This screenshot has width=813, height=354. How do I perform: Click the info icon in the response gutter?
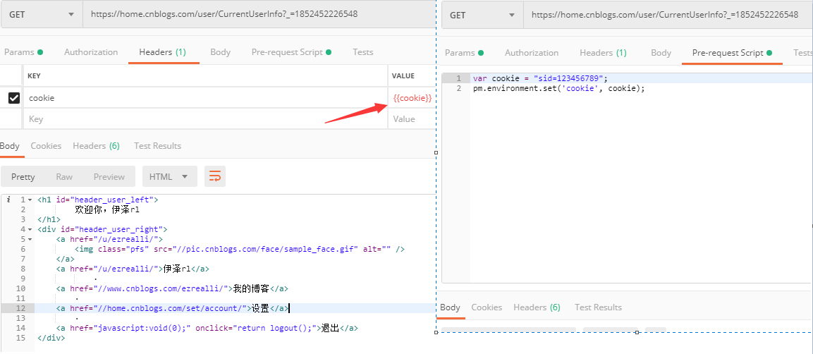click(x=8, y=200)
